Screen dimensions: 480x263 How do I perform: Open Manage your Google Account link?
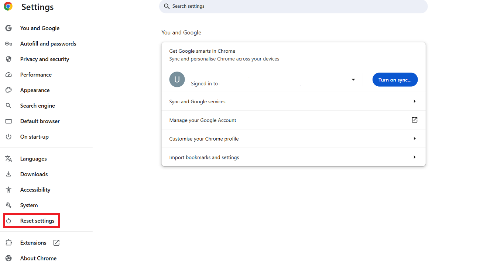(294, 120)
